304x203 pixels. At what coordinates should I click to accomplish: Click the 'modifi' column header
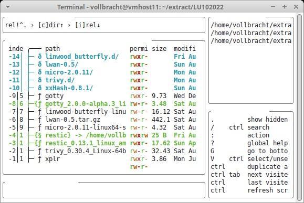coord(185,49)
